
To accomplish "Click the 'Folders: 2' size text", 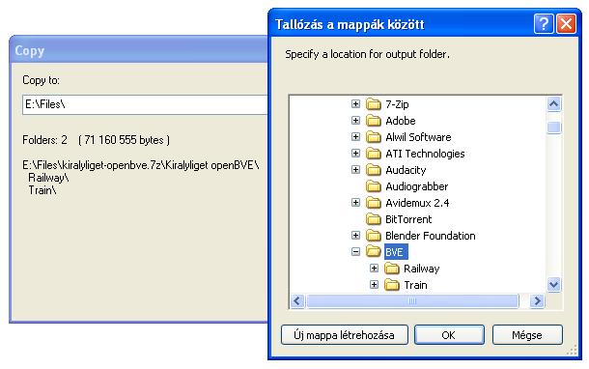I will coord(97,140).
